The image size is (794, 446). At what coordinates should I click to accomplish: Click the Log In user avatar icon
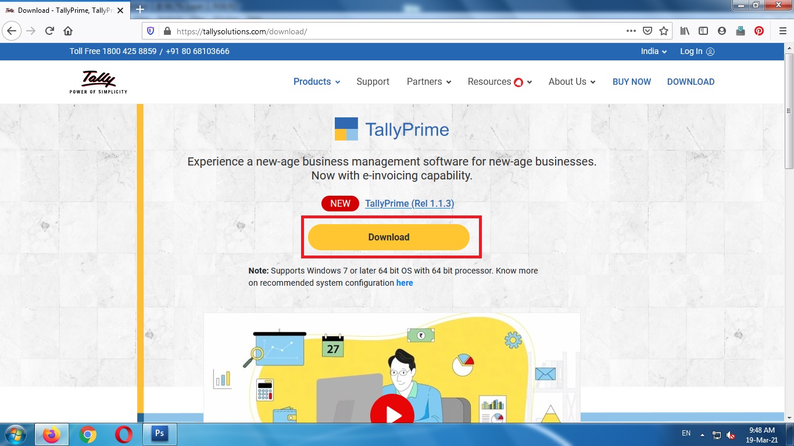[x=710, y=51]
